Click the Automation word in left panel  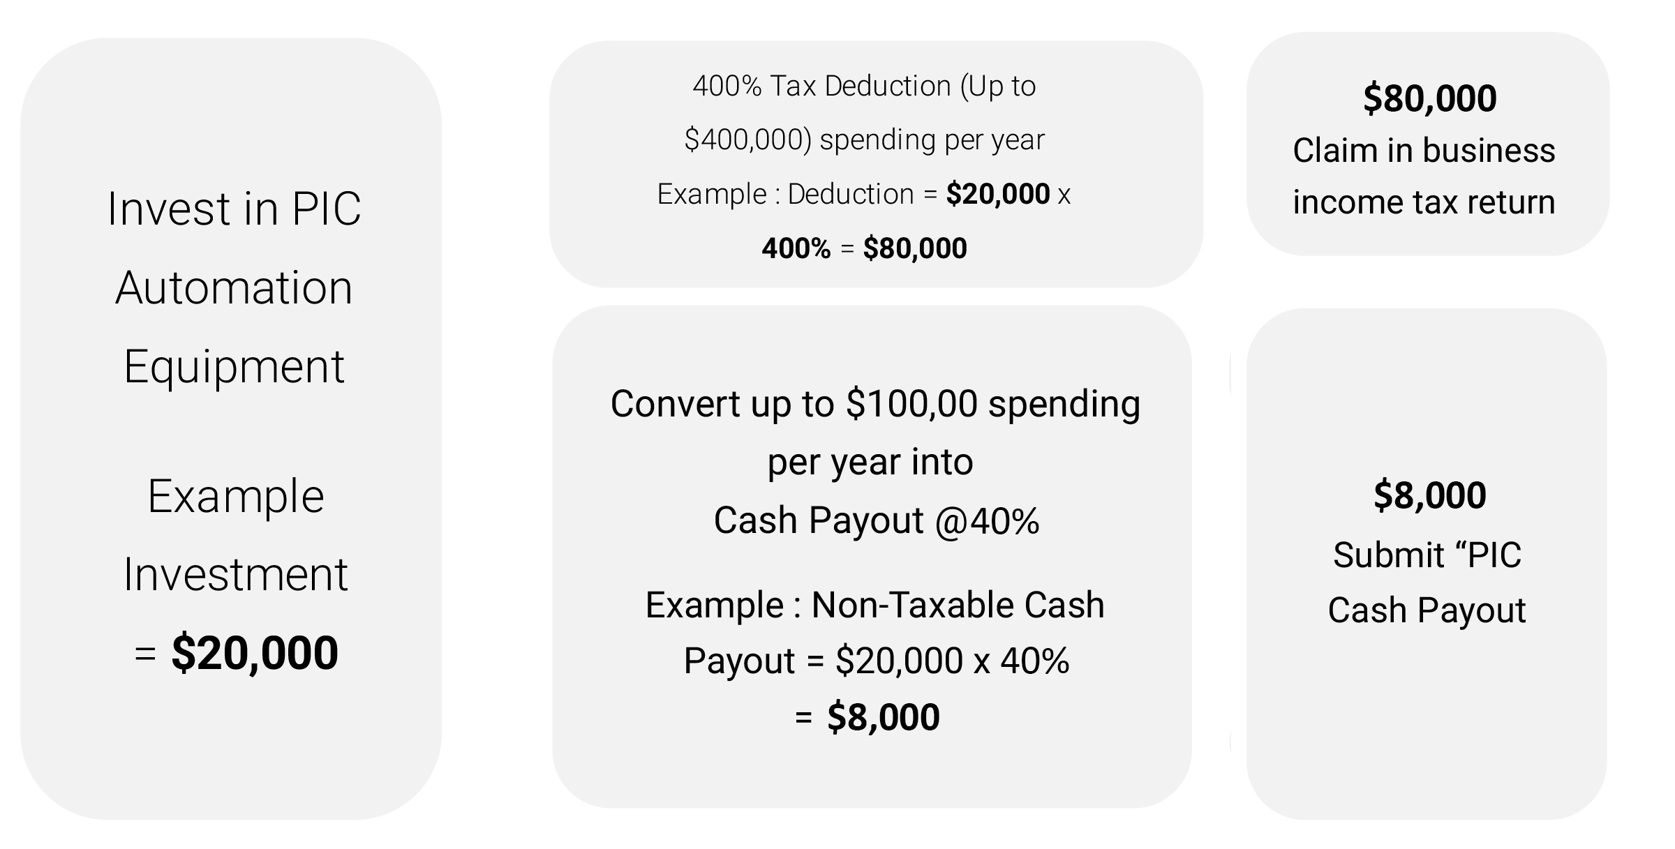[x=234, y=287]
